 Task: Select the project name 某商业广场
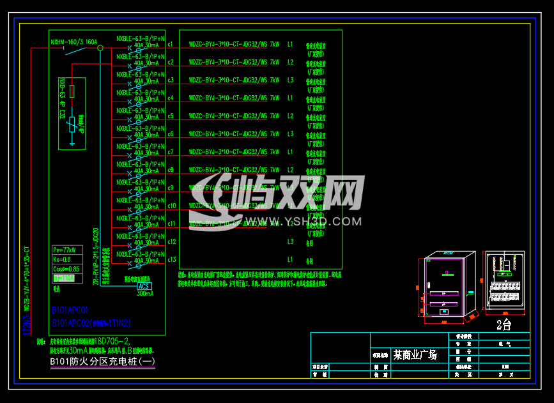[x=415, y=354]
